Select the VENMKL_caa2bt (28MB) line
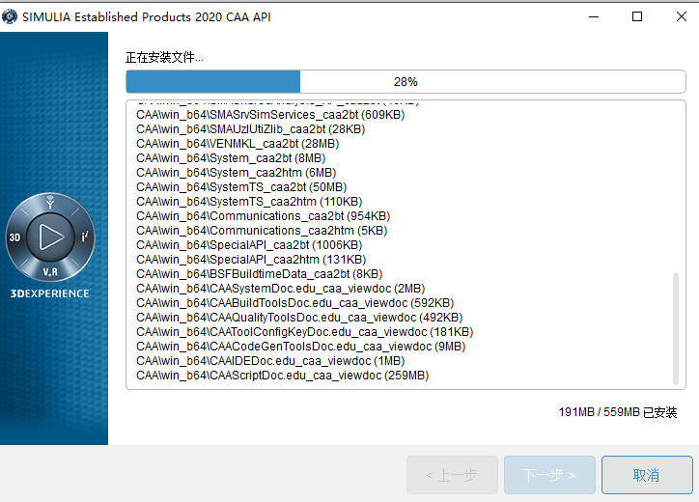Image resolution: width=699 pixels, height=502 pixels. point(238,144)
